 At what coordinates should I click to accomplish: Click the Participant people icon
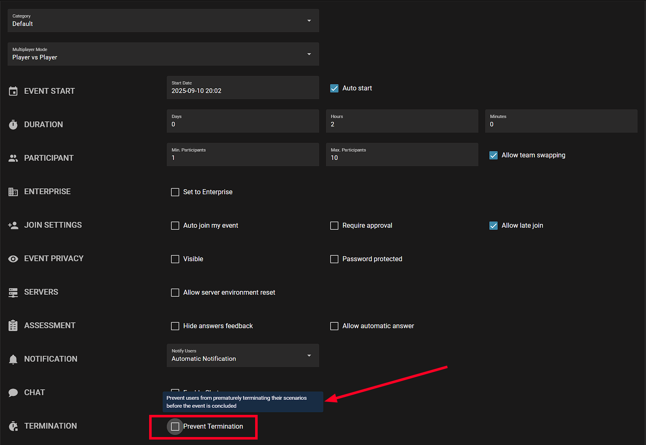[13, 158]
